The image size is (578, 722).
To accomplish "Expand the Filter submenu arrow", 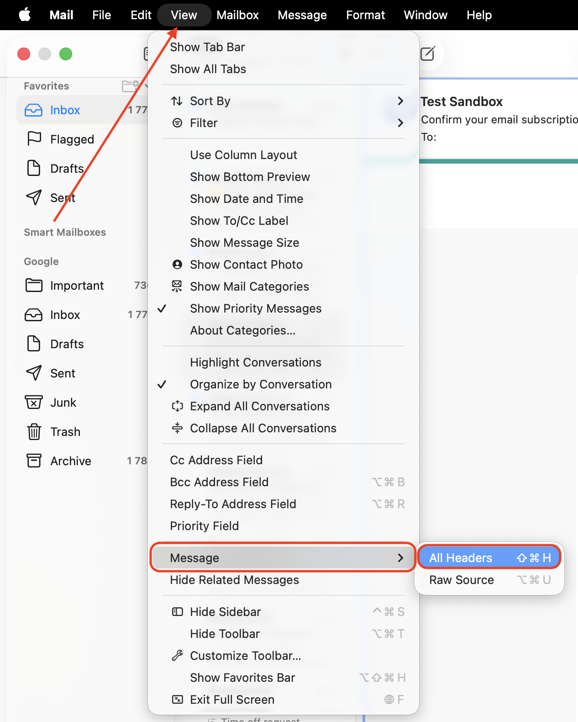I will click(x=400, y=123).
